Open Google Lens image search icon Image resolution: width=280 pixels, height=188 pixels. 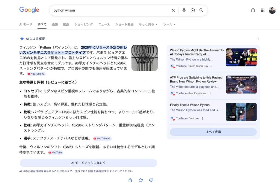(193, 10)
